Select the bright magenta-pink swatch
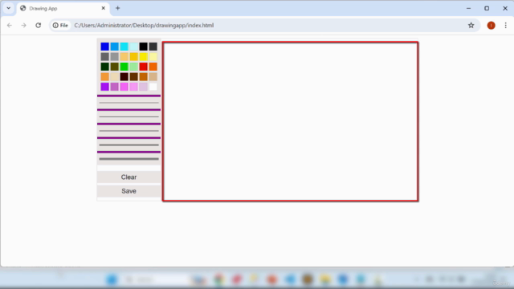514x289 pixels. tap(124, 87)
